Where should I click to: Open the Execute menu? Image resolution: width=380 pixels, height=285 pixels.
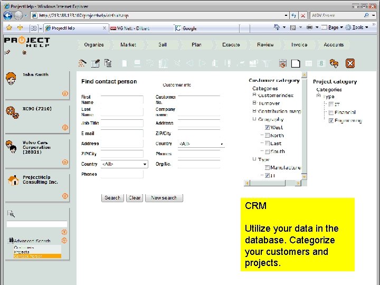[x=231, y=44]
